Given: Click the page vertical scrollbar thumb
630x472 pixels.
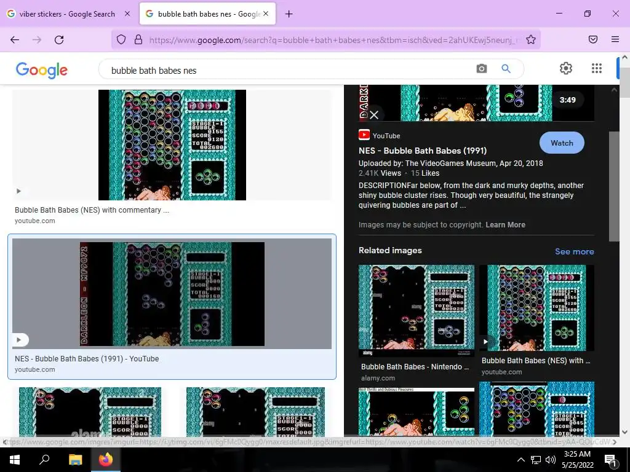Looking at the screenshot, I should pyautogui.click(x=624, y=82).
